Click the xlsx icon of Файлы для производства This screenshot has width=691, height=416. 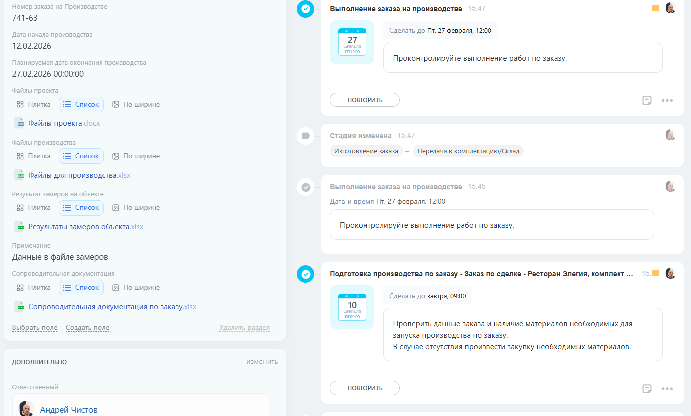(20, 175)
